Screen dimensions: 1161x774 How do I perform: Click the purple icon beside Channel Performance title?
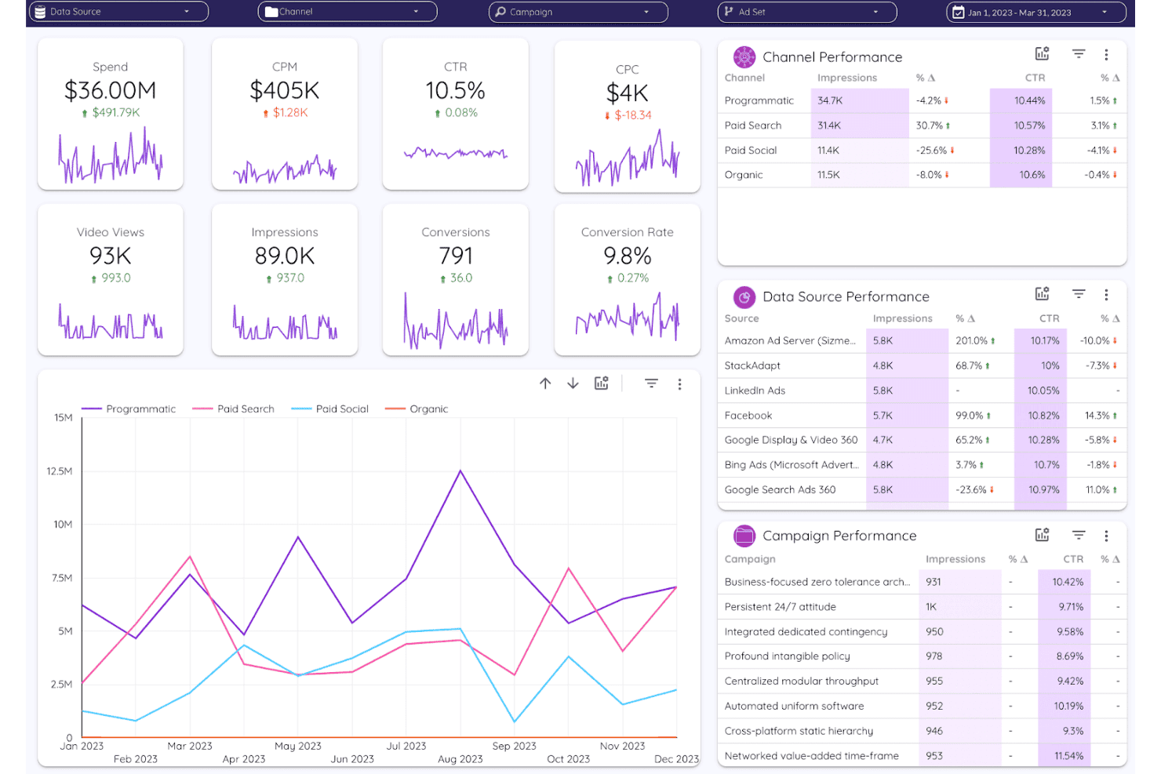[744, 57]
